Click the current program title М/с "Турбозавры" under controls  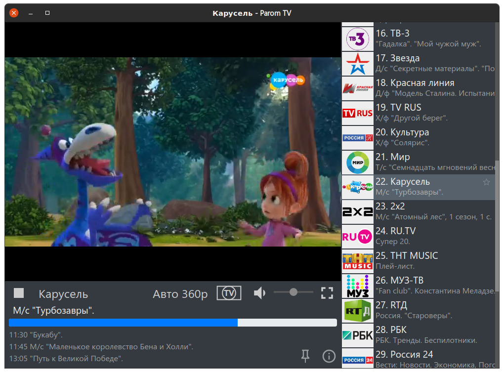coord(54,311)
